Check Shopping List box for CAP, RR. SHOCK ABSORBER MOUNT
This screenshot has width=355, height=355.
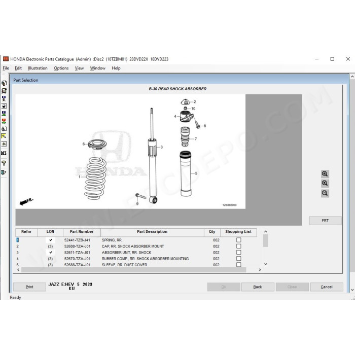coord(239,246)
